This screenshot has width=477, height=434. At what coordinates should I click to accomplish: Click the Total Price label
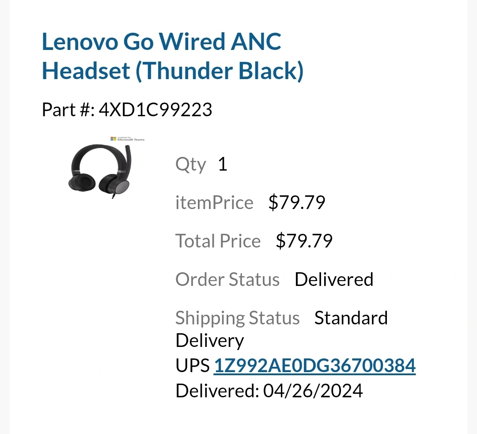218,241
